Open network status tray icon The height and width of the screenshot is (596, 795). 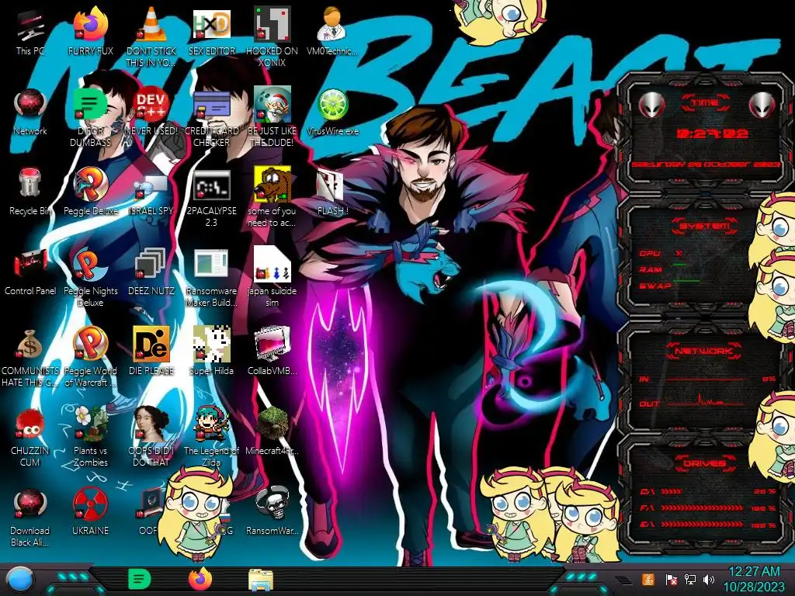tap(689, 579)
